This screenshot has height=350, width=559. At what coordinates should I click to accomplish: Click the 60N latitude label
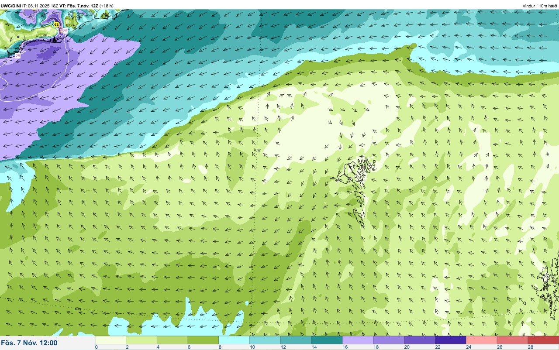(78, 309)
